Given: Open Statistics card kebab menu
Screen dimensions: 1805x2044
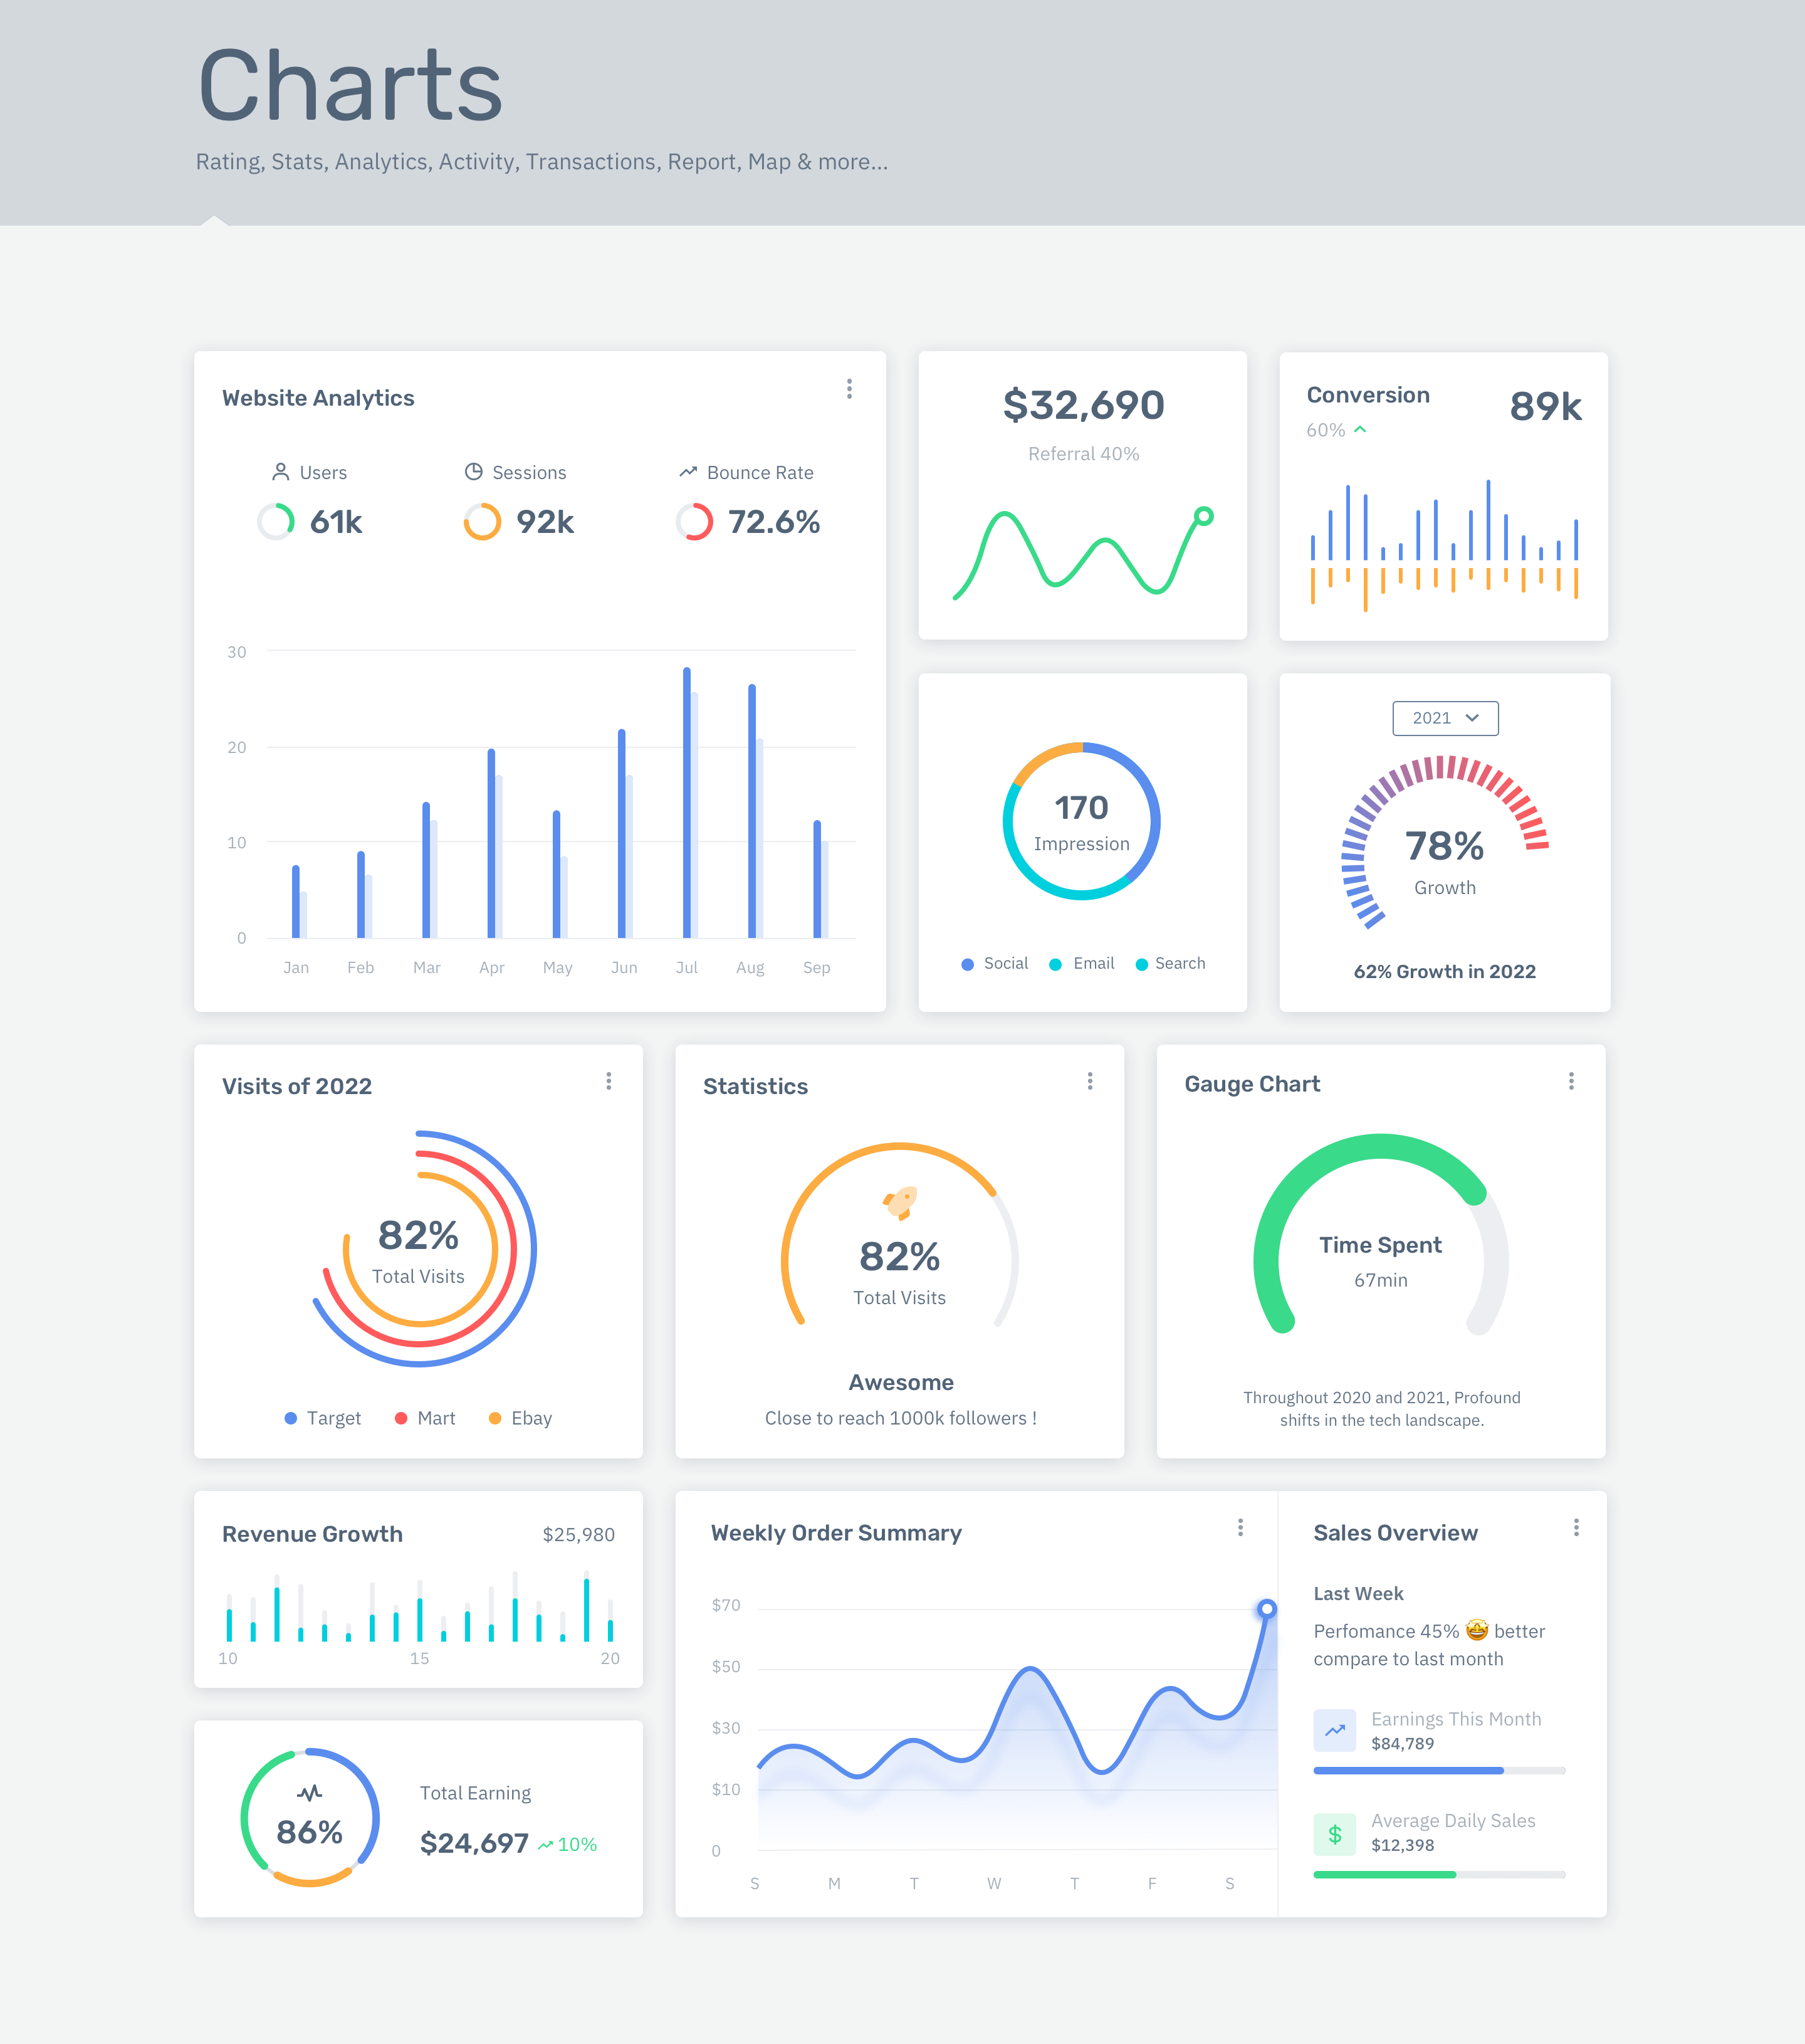Looking at the screenshot, I should pyautogui.click(x=1089, y=1081).
